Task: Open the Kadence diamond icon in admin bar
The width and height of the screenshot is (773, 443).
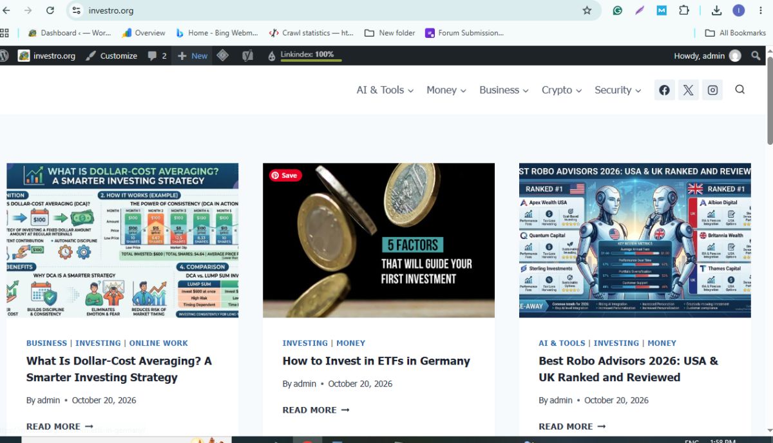Action: [222, 55]
